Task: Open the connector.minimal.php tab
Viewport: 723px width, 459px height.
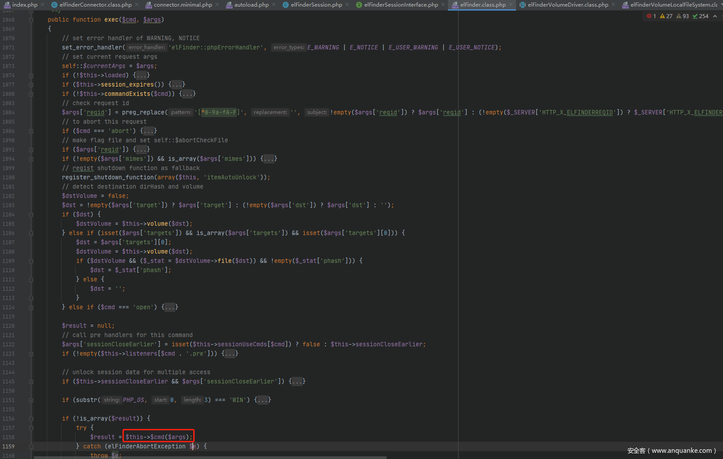Action: [x=183, y=5]
